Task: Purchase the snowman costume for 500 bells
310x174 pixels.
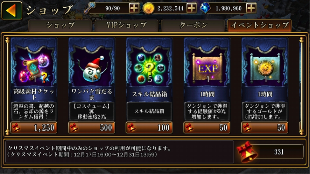Action: click(92, 128)
